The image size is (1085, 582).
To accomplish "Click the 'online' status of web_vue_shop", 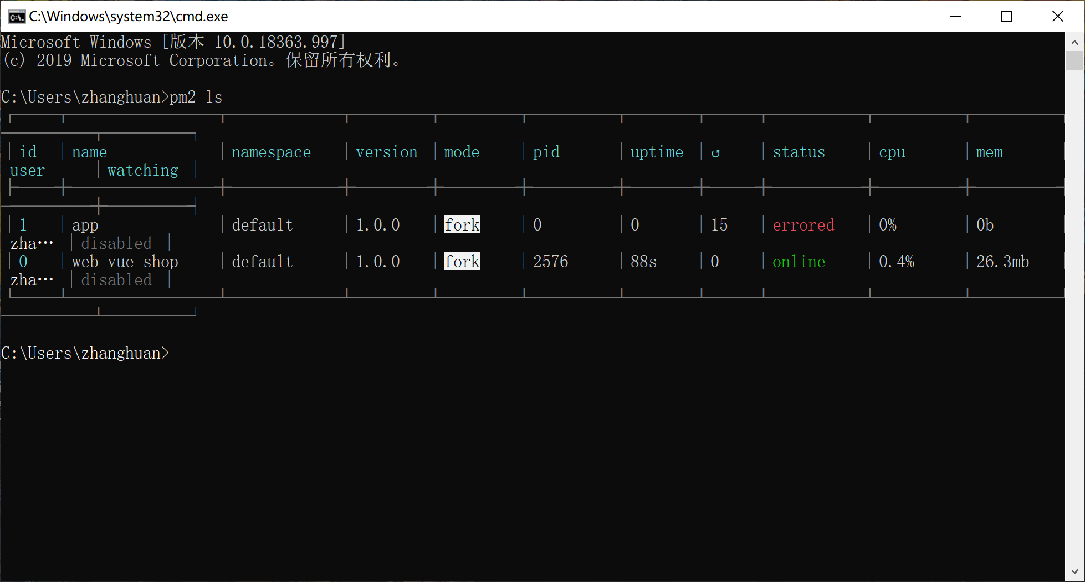I will (799, 262).
